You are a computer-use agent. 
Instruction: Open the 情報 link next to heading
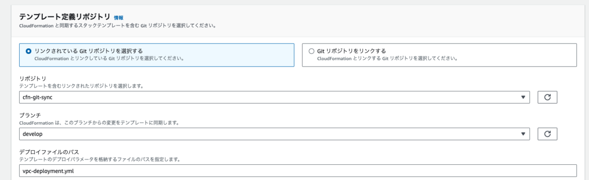pyautogui.click(x=119, y=17)
